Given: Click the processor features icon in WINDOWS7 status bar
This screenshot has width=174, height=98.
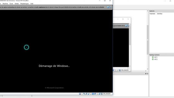Looking at the screenshot, I should click(x=97, y=94).
